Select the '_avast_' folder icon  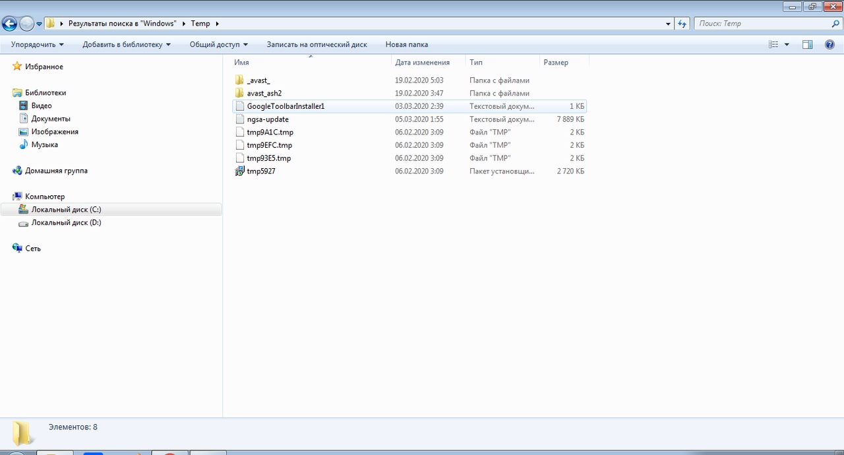coord(239,80)
